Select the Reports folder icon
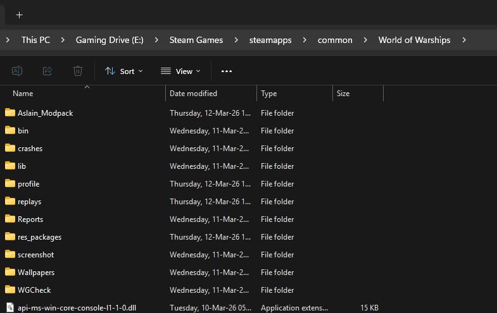This screenshot has height=313, width=497. click(10, 219)
